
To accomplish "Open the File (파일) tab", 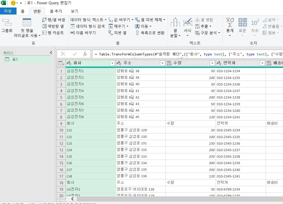I will click(8, 11).
